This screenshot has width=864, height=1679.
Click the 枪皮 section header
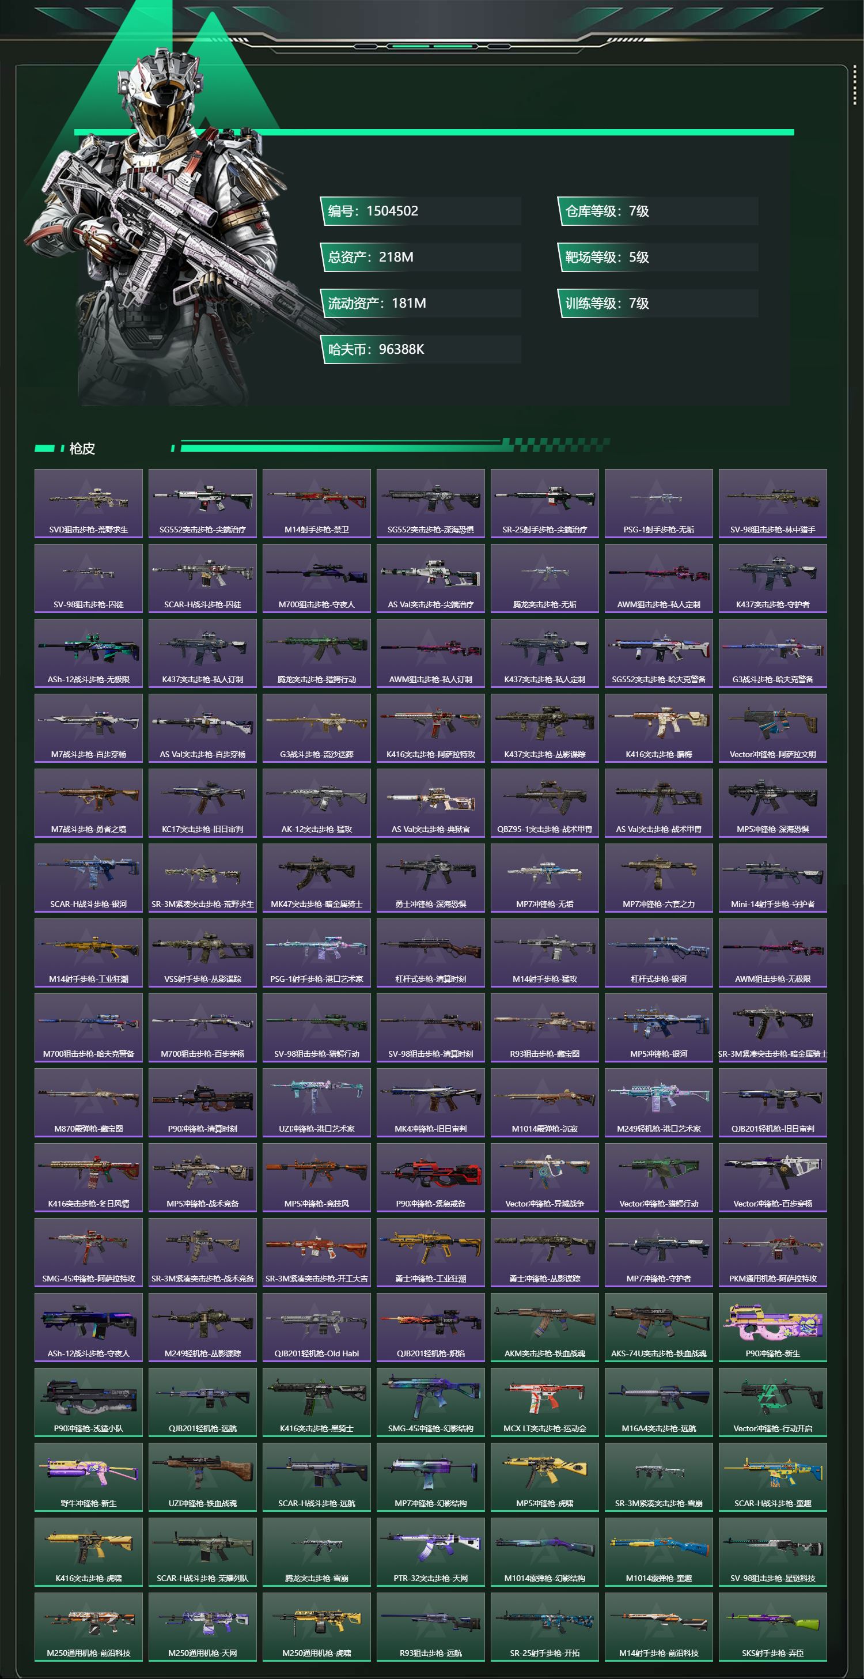point(82,448)
